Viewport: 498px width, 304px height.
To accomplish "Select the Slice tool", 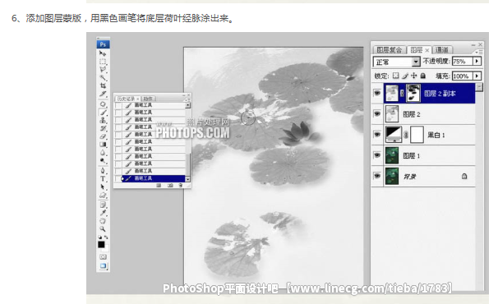I will coord(103,94).
